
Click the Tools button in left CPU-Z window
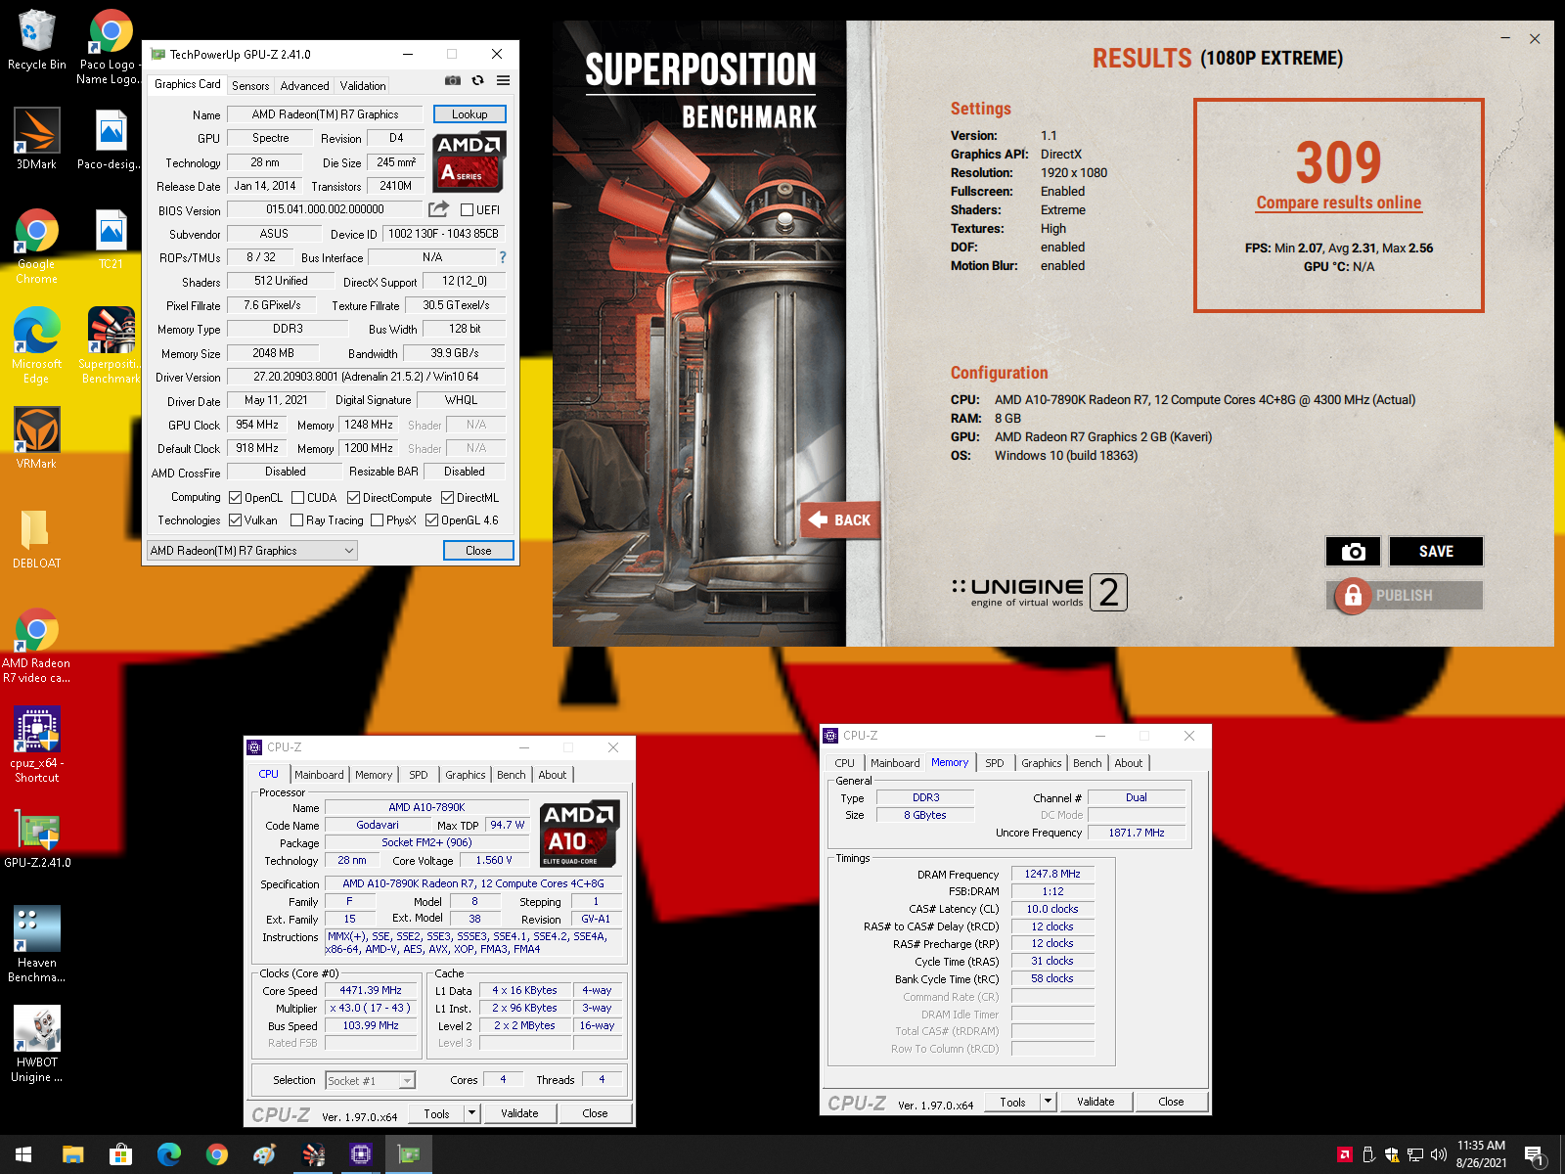(436, 1113)
